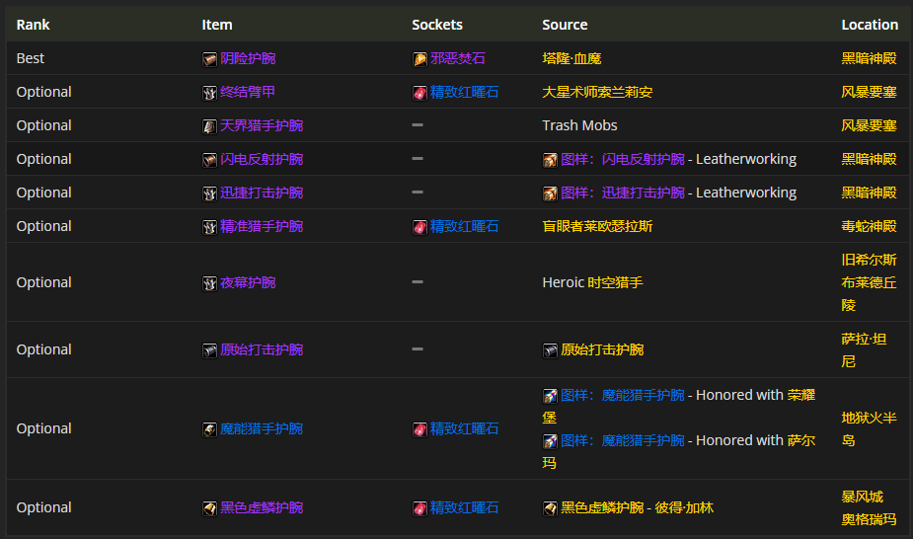Sort table by Sockets column header
The height and width of the screenshot is (539, 913).
point(436,24)
